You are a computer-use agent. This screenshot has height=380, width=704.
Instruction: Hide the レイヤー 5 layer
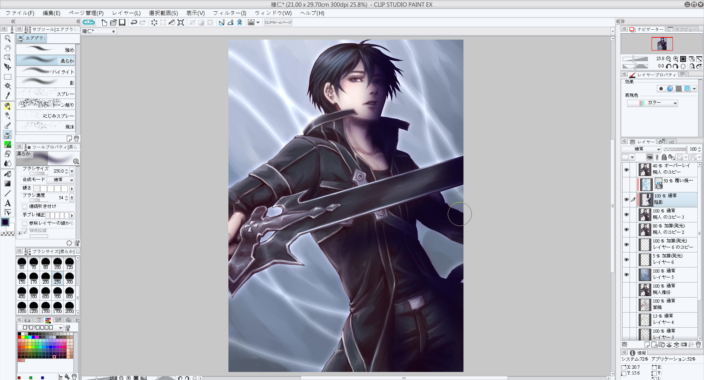point(627,275)
